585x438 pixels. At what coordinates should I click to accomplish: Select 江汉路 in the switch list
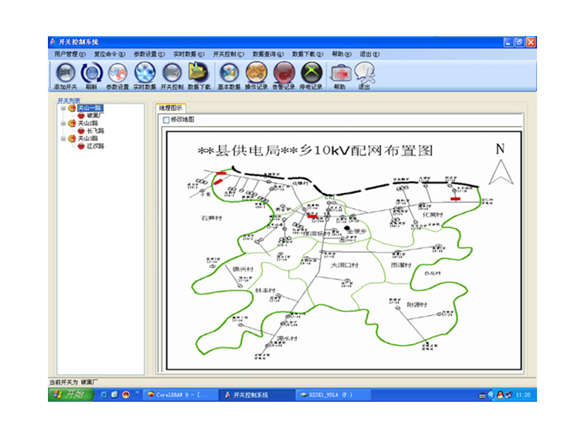pos(95,147)
